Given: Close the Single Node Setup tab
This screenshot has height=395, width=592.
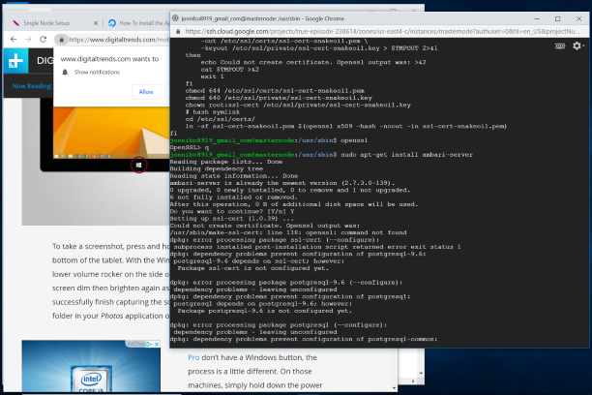Looking at the screenshot, I should [96, 23].
